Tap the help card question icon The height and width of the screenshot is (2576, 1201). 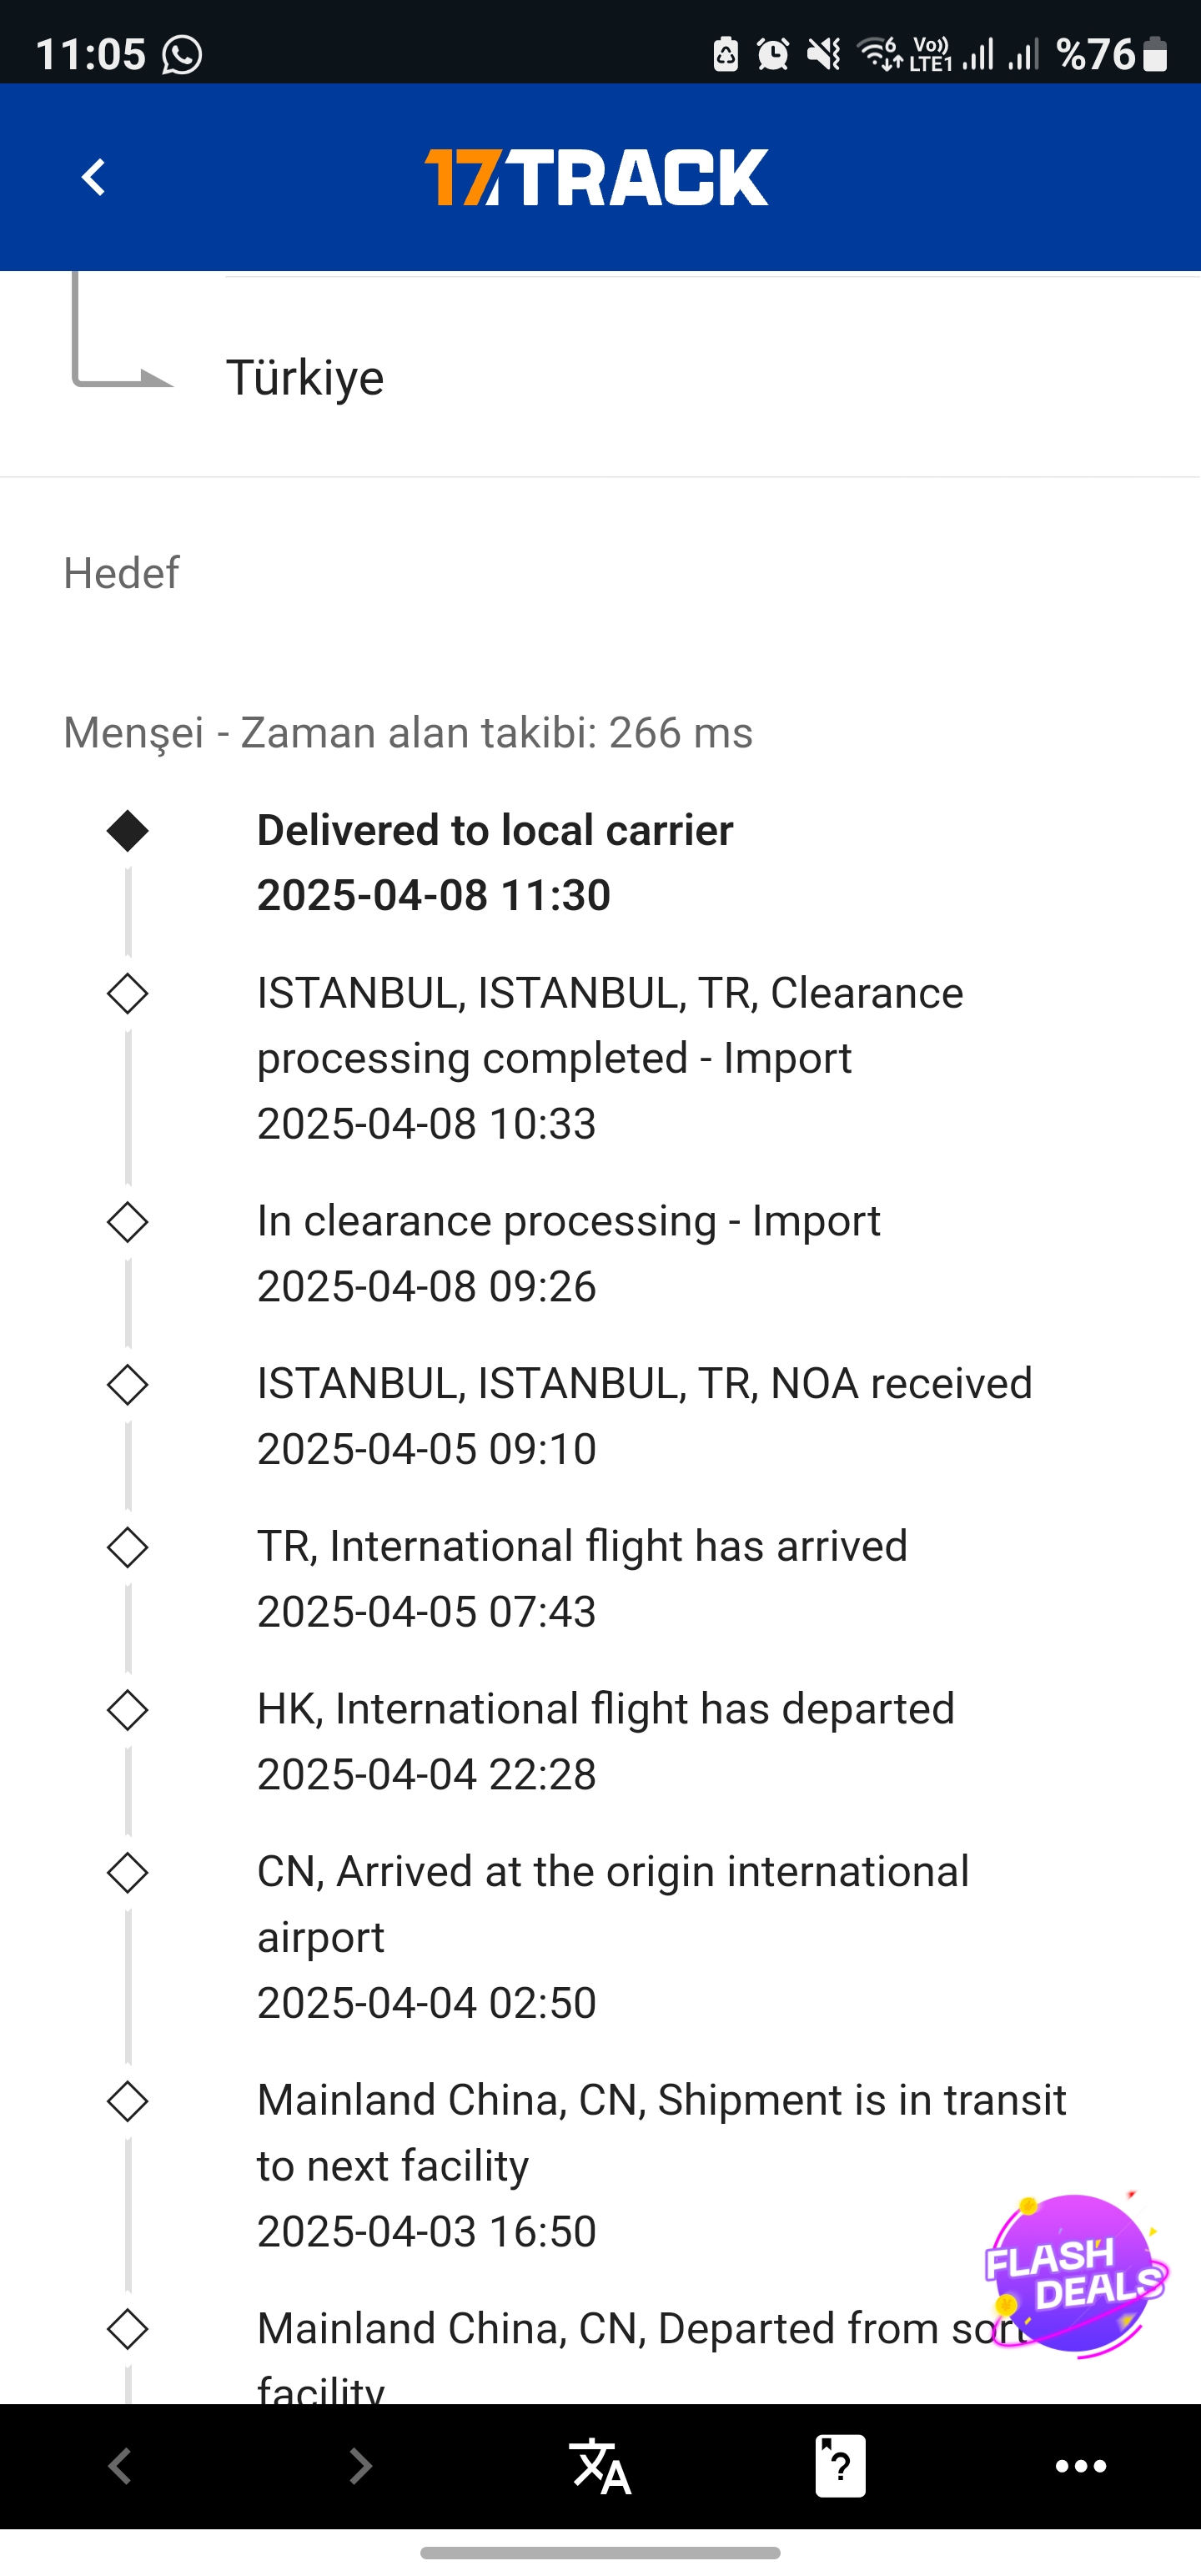(840, 2466)
